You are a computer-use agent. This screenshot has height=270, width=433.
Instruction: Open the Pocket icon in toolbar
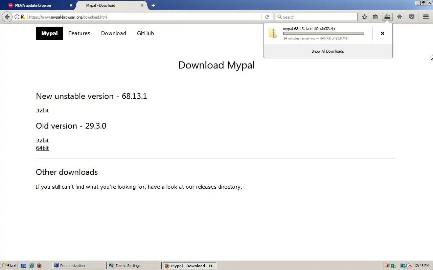412,17
